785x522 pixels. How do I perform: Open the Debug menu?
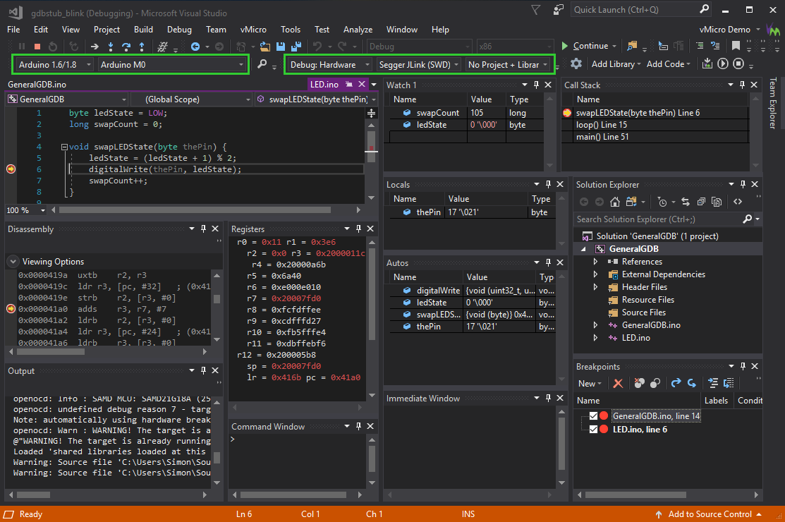click(179, 30)
